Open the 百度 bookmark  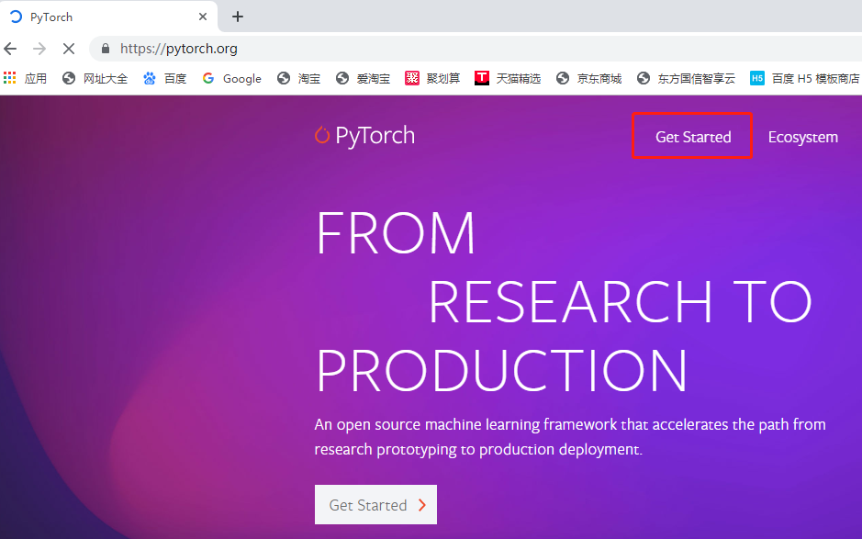pyautogui.click(x=164, y=78)
